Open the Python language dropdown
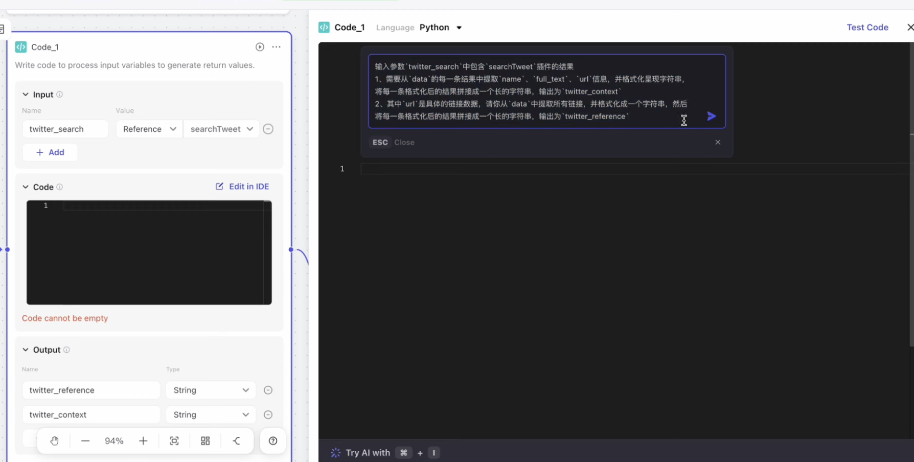Screen dimensions: 914x462 click(441, 28)
